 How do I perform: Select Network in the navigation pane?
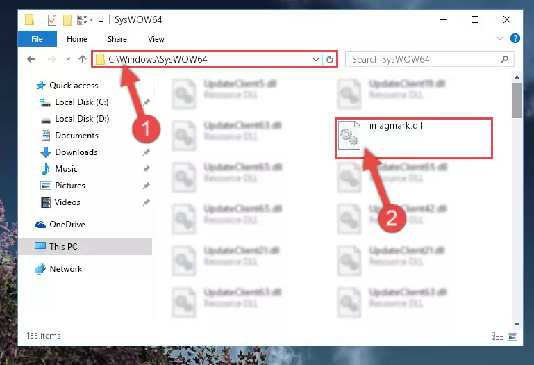point(65,269)
